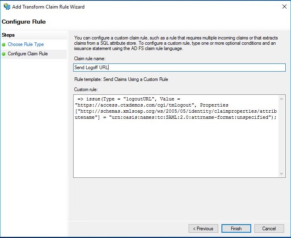Go to the Choose Rule Type step
Screen dimensions: 291x238
tap(26, 44)
